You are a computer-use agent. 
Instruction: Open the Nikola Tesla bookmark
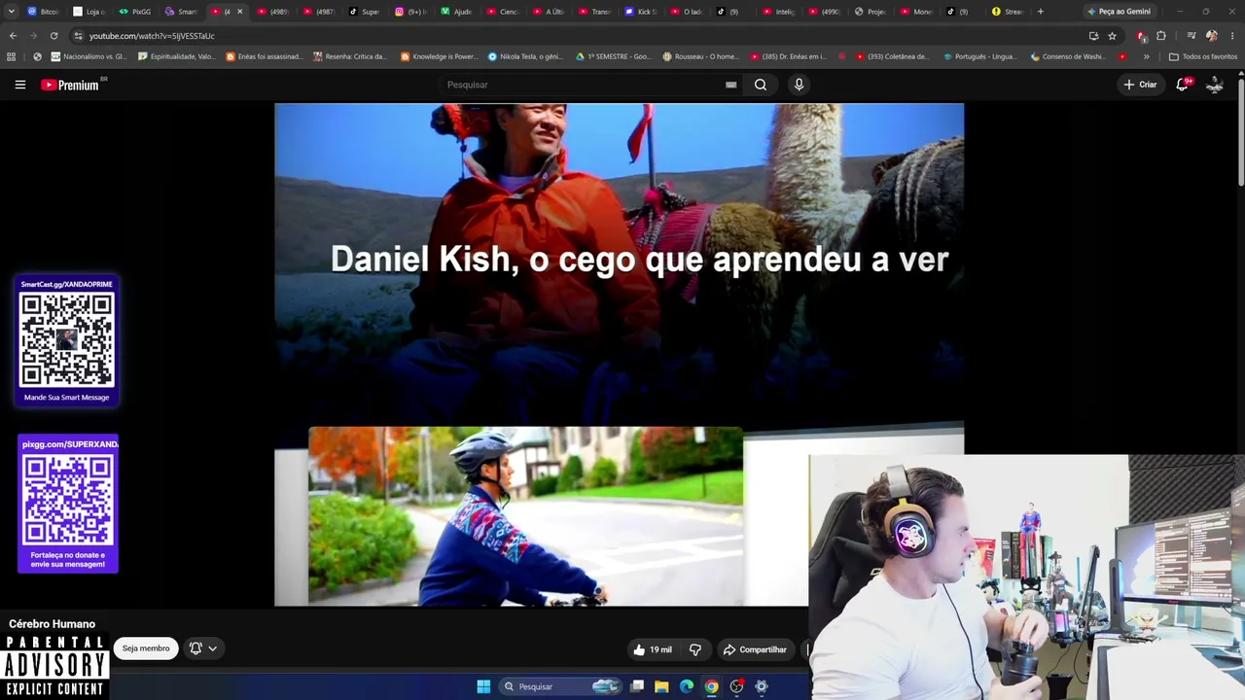coord(525,56)
